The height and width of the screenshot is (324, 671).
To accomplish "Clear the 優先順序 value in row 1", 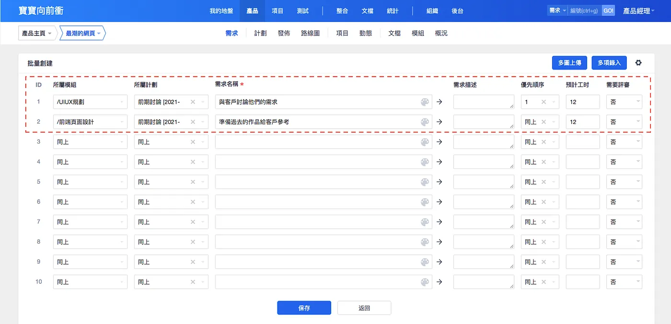I will pyautogui.click(x=544, y=102).
